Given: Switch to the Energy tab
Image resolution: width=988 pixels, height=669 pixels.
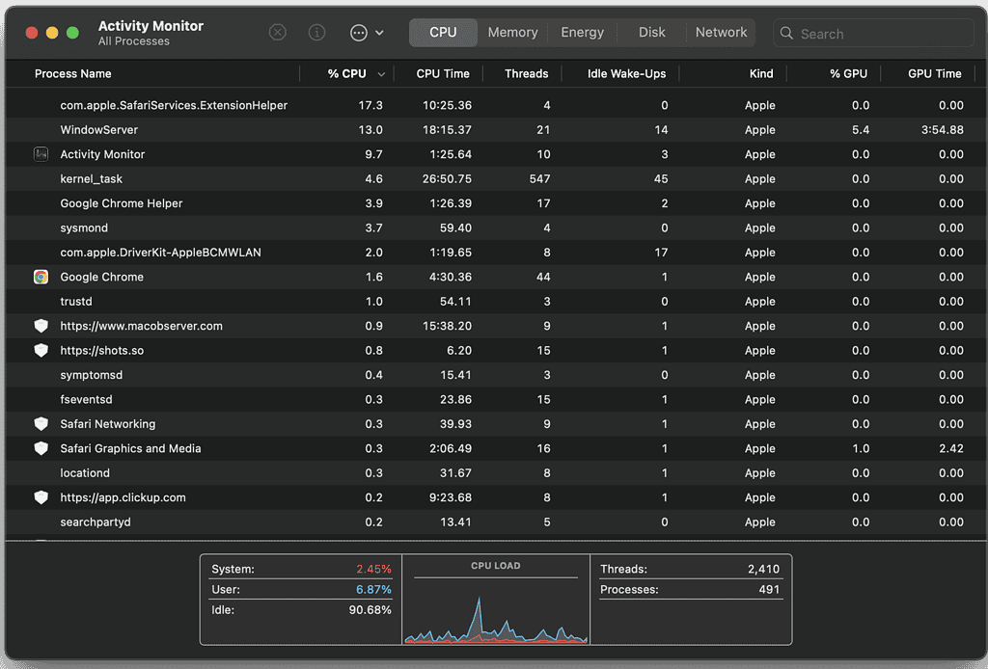Looking at the screenshot, I should point(582,32).
